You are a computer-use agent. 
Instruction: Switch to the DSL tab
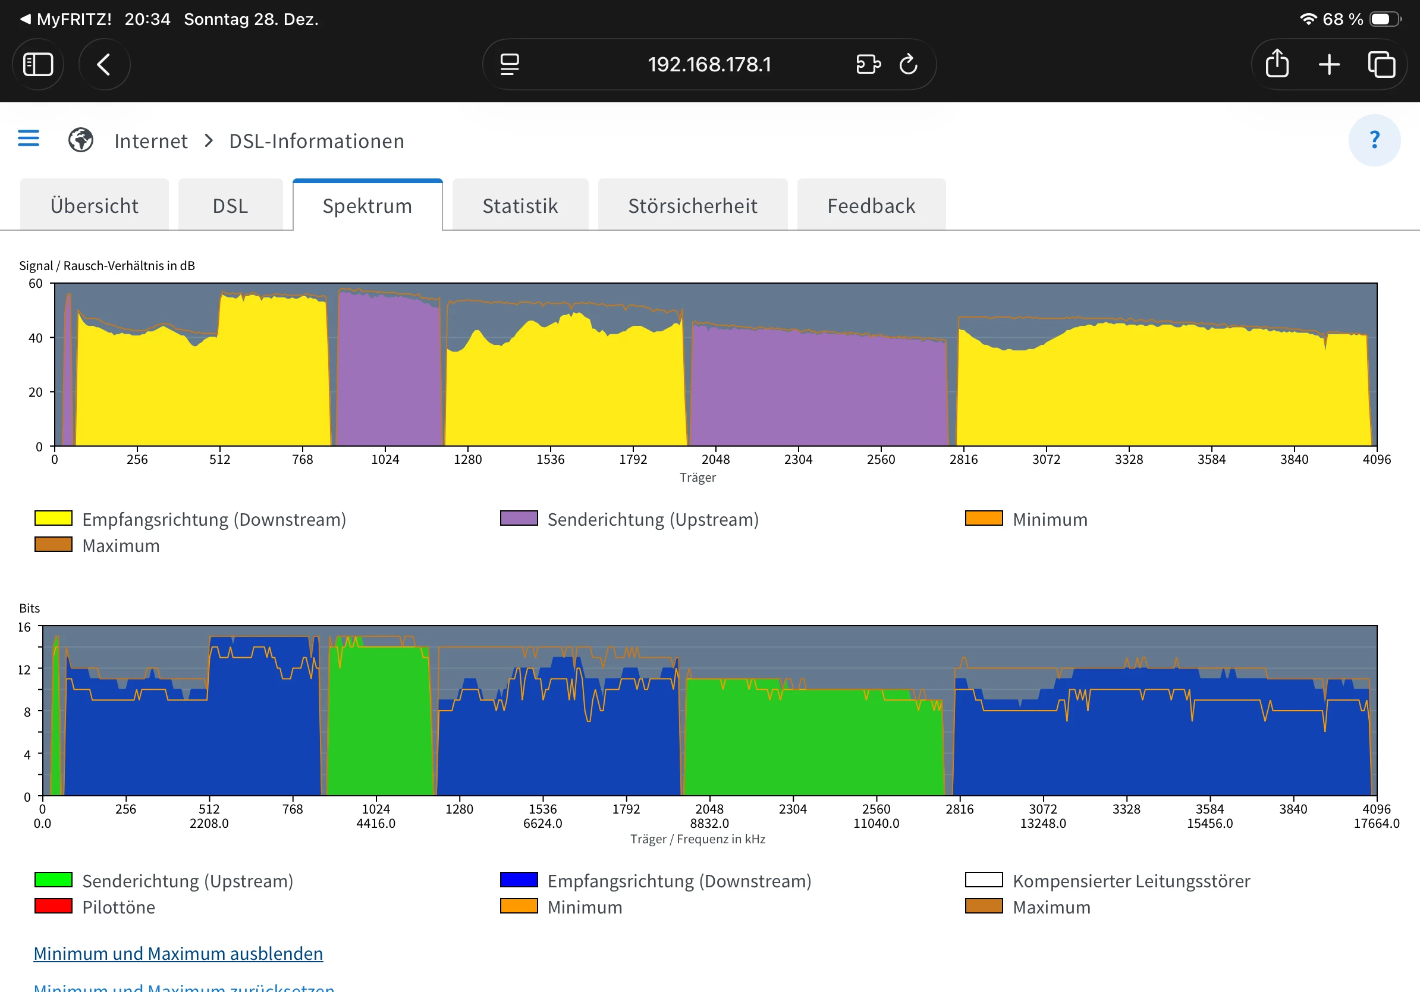[x=230, y=206]
